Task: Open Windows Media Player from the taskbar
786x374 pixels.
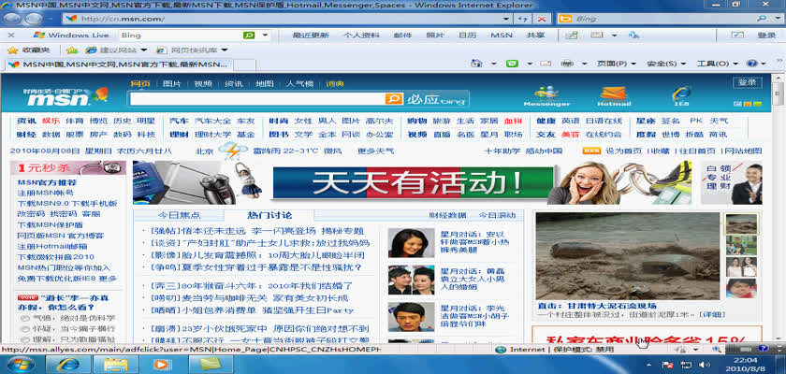Action: [x=161, y=365]
